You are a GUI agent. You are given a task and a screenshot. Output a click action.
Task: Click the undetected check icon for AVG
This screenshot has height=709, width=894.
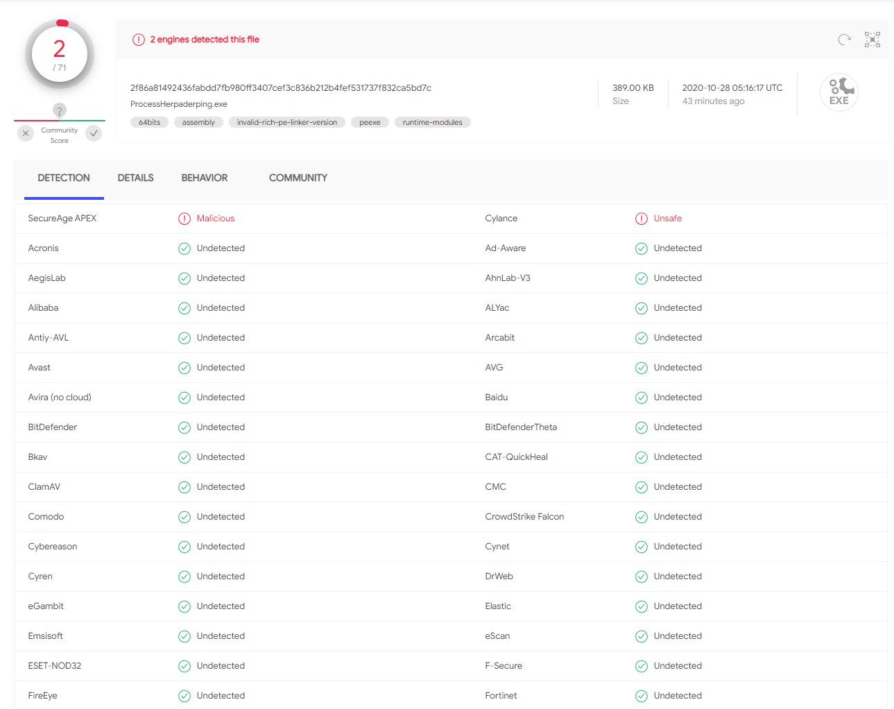pyautogui.click(x=642, y=368)
